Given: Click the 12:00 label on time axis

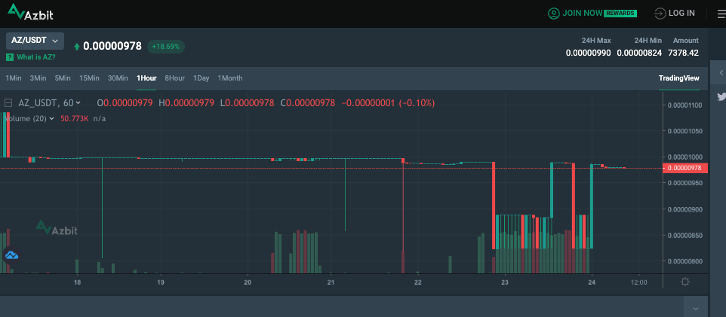Looking at the screenshot, I should [639, 282].
